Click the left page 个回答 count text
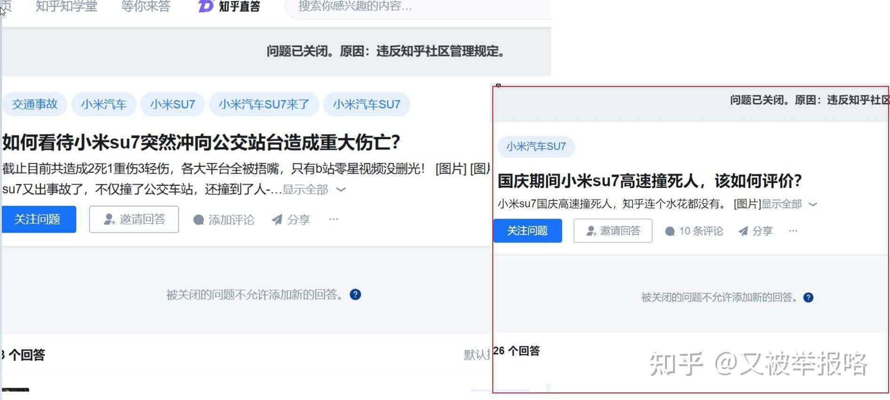This screenshot has width=890, height=400. [x=23, y=355]
